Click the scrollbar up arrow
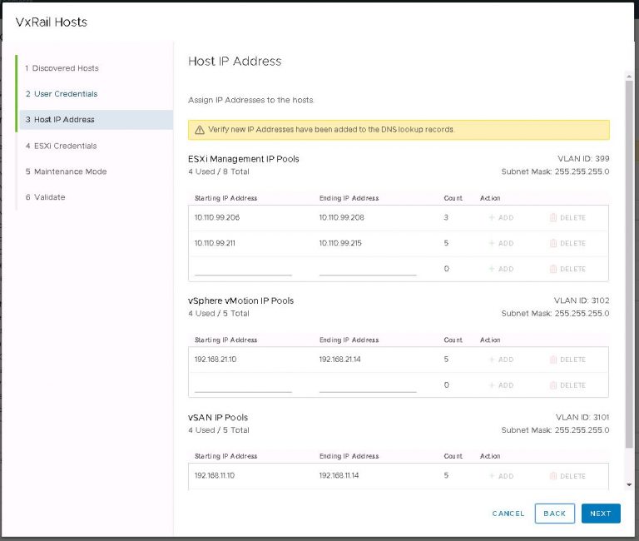 point(629,77)
